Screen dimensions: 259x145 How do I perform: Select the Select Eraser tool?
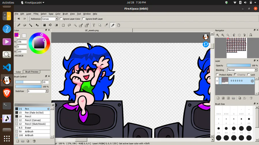point(87,25)
